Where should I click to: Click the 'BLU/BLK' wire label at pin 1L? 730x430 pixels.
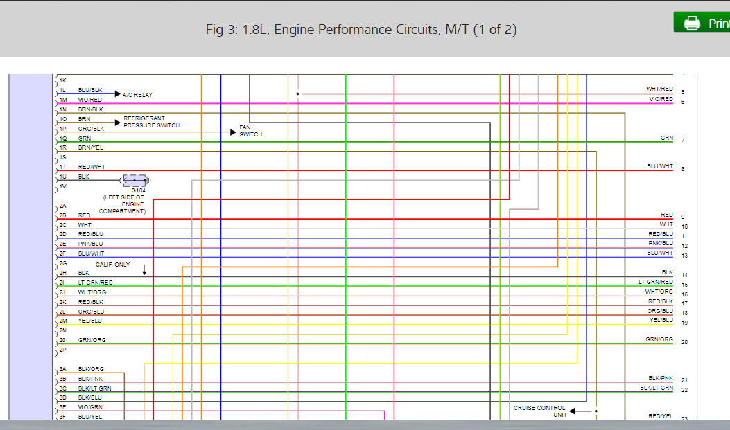click(x=90, y=90)
